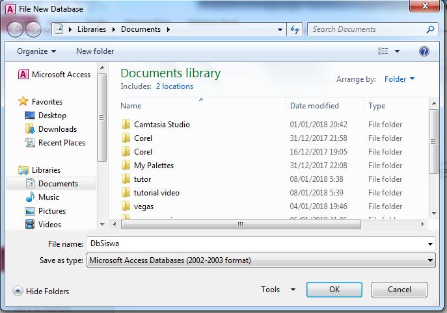Click the Forward navigation arrow button
The height and width of the screenshot is (313, 447).
[33, 30]
